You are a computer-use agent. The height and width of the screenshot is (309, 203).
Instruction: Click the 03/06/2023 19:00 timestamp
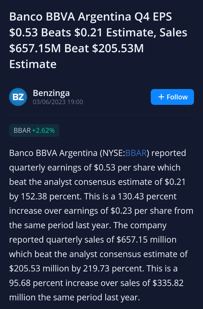(x=58, y=102)
